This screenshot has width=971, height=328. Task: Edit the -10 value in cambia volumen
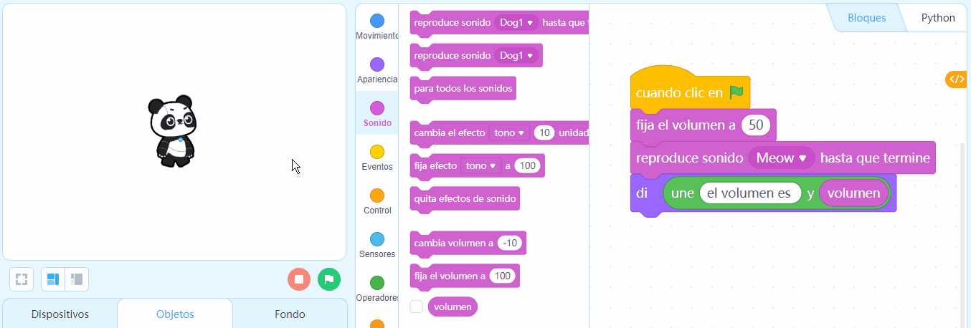tap(510, 243)
